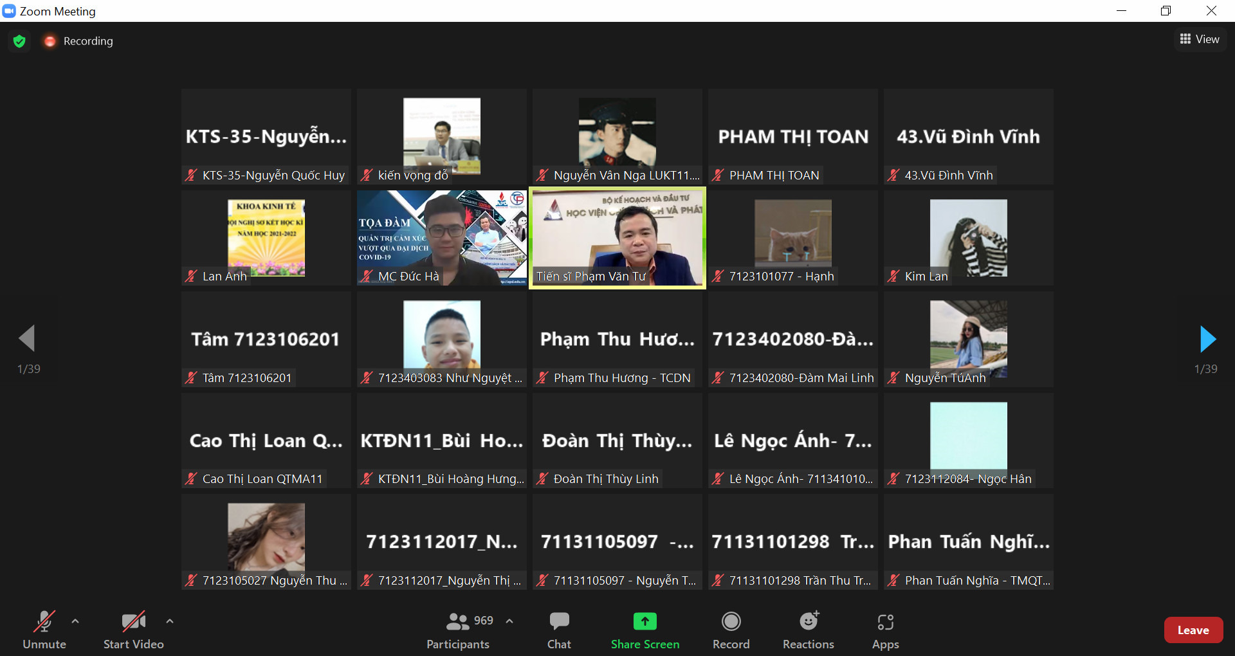1235x656 pixels.
Task: Click the Share Screen icon
Action: [x=645, y=621]
